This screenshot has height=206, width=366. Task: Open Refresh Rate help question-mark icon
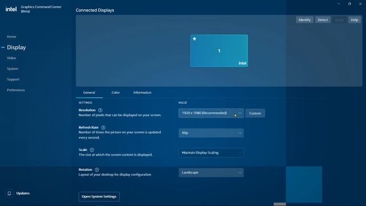pyautogui.click(x=103, y=128)
